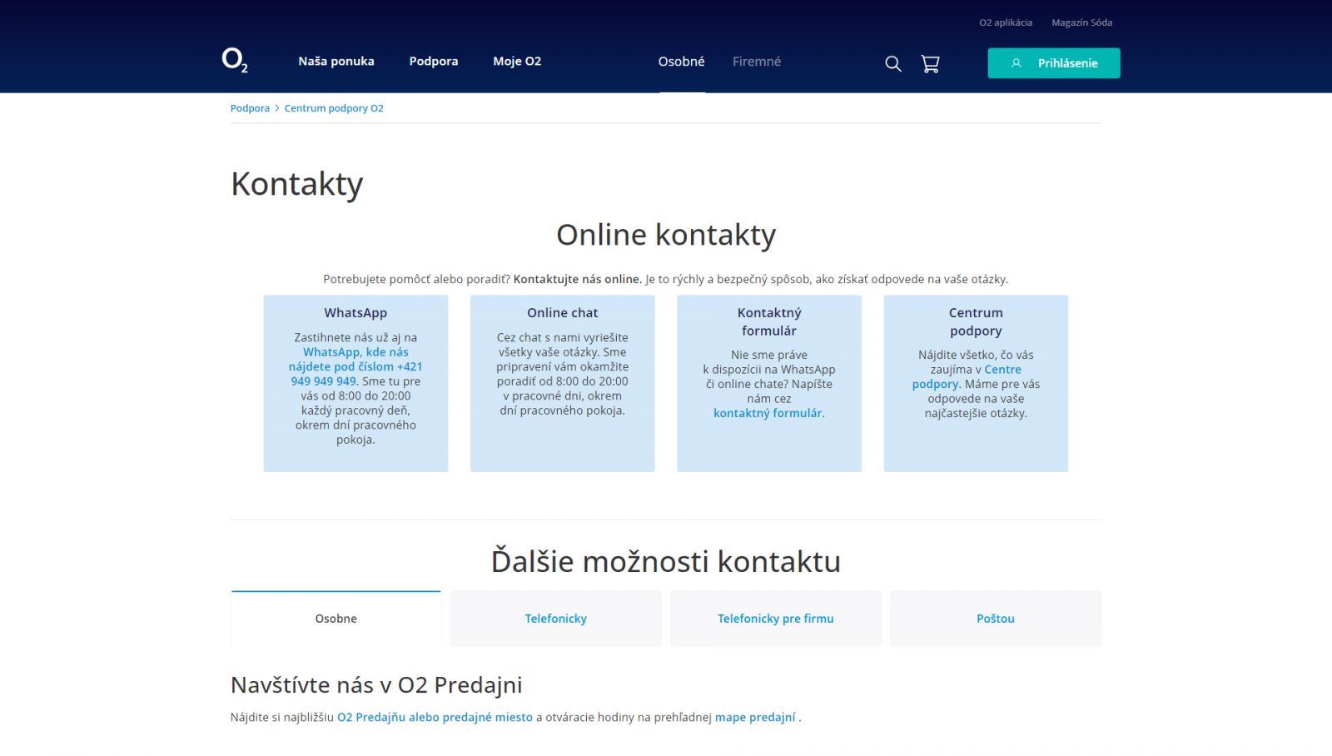
Task: Open the O2 aplikácia link
Action: 1005,22
